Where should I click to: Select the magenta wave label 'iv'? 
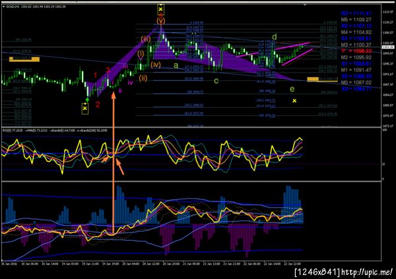pyautogui.click(x=130, y=82)
